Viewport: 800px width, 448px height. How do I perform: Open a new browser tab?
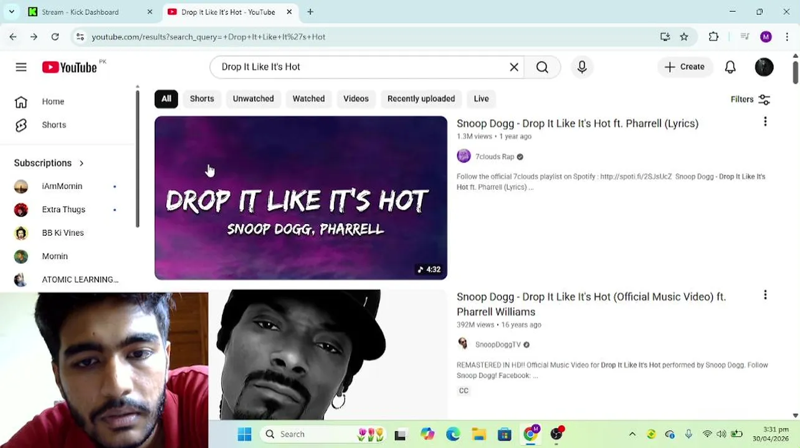click(310, 12)
